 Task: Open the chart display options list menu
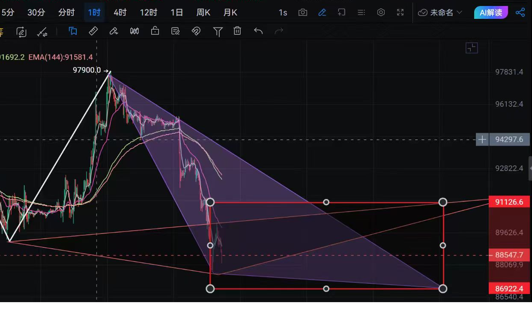361,12
